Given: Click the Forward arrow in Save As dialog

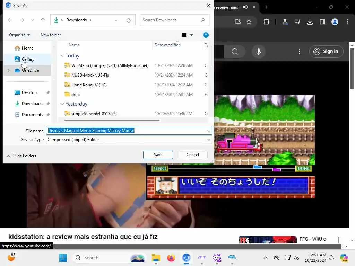Looking at the screenshot, I should (22, 20).
